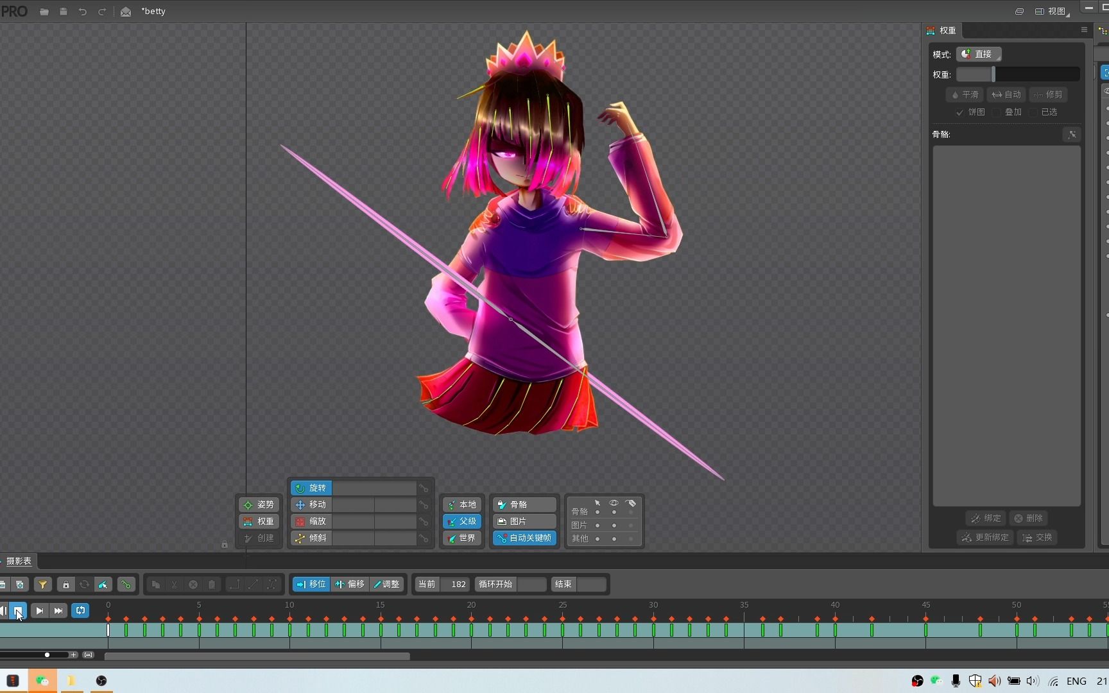Click the key icon next to 倾斜

pyautogui.click(x=424, y=538)
